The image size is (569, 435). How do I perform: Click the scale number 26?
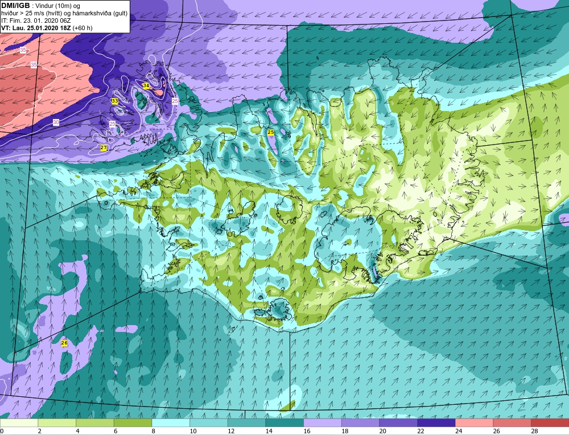[496, 431]
